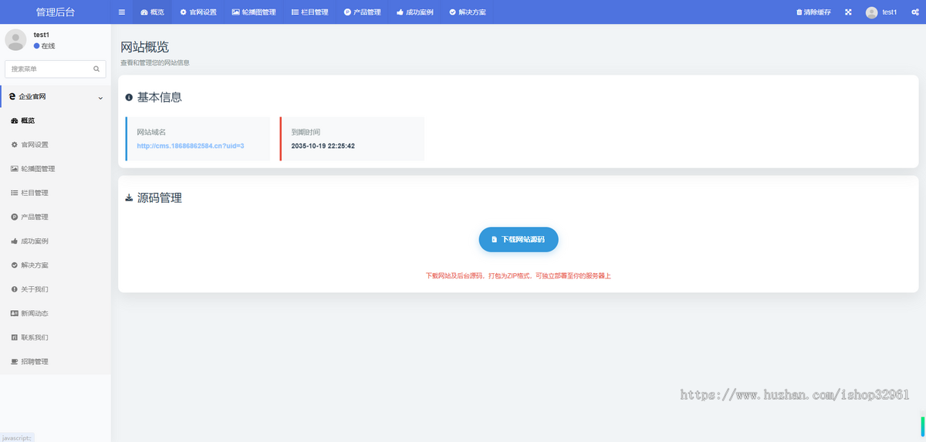Click the info icon beside sidebar 关于我们

coord(15,289)
